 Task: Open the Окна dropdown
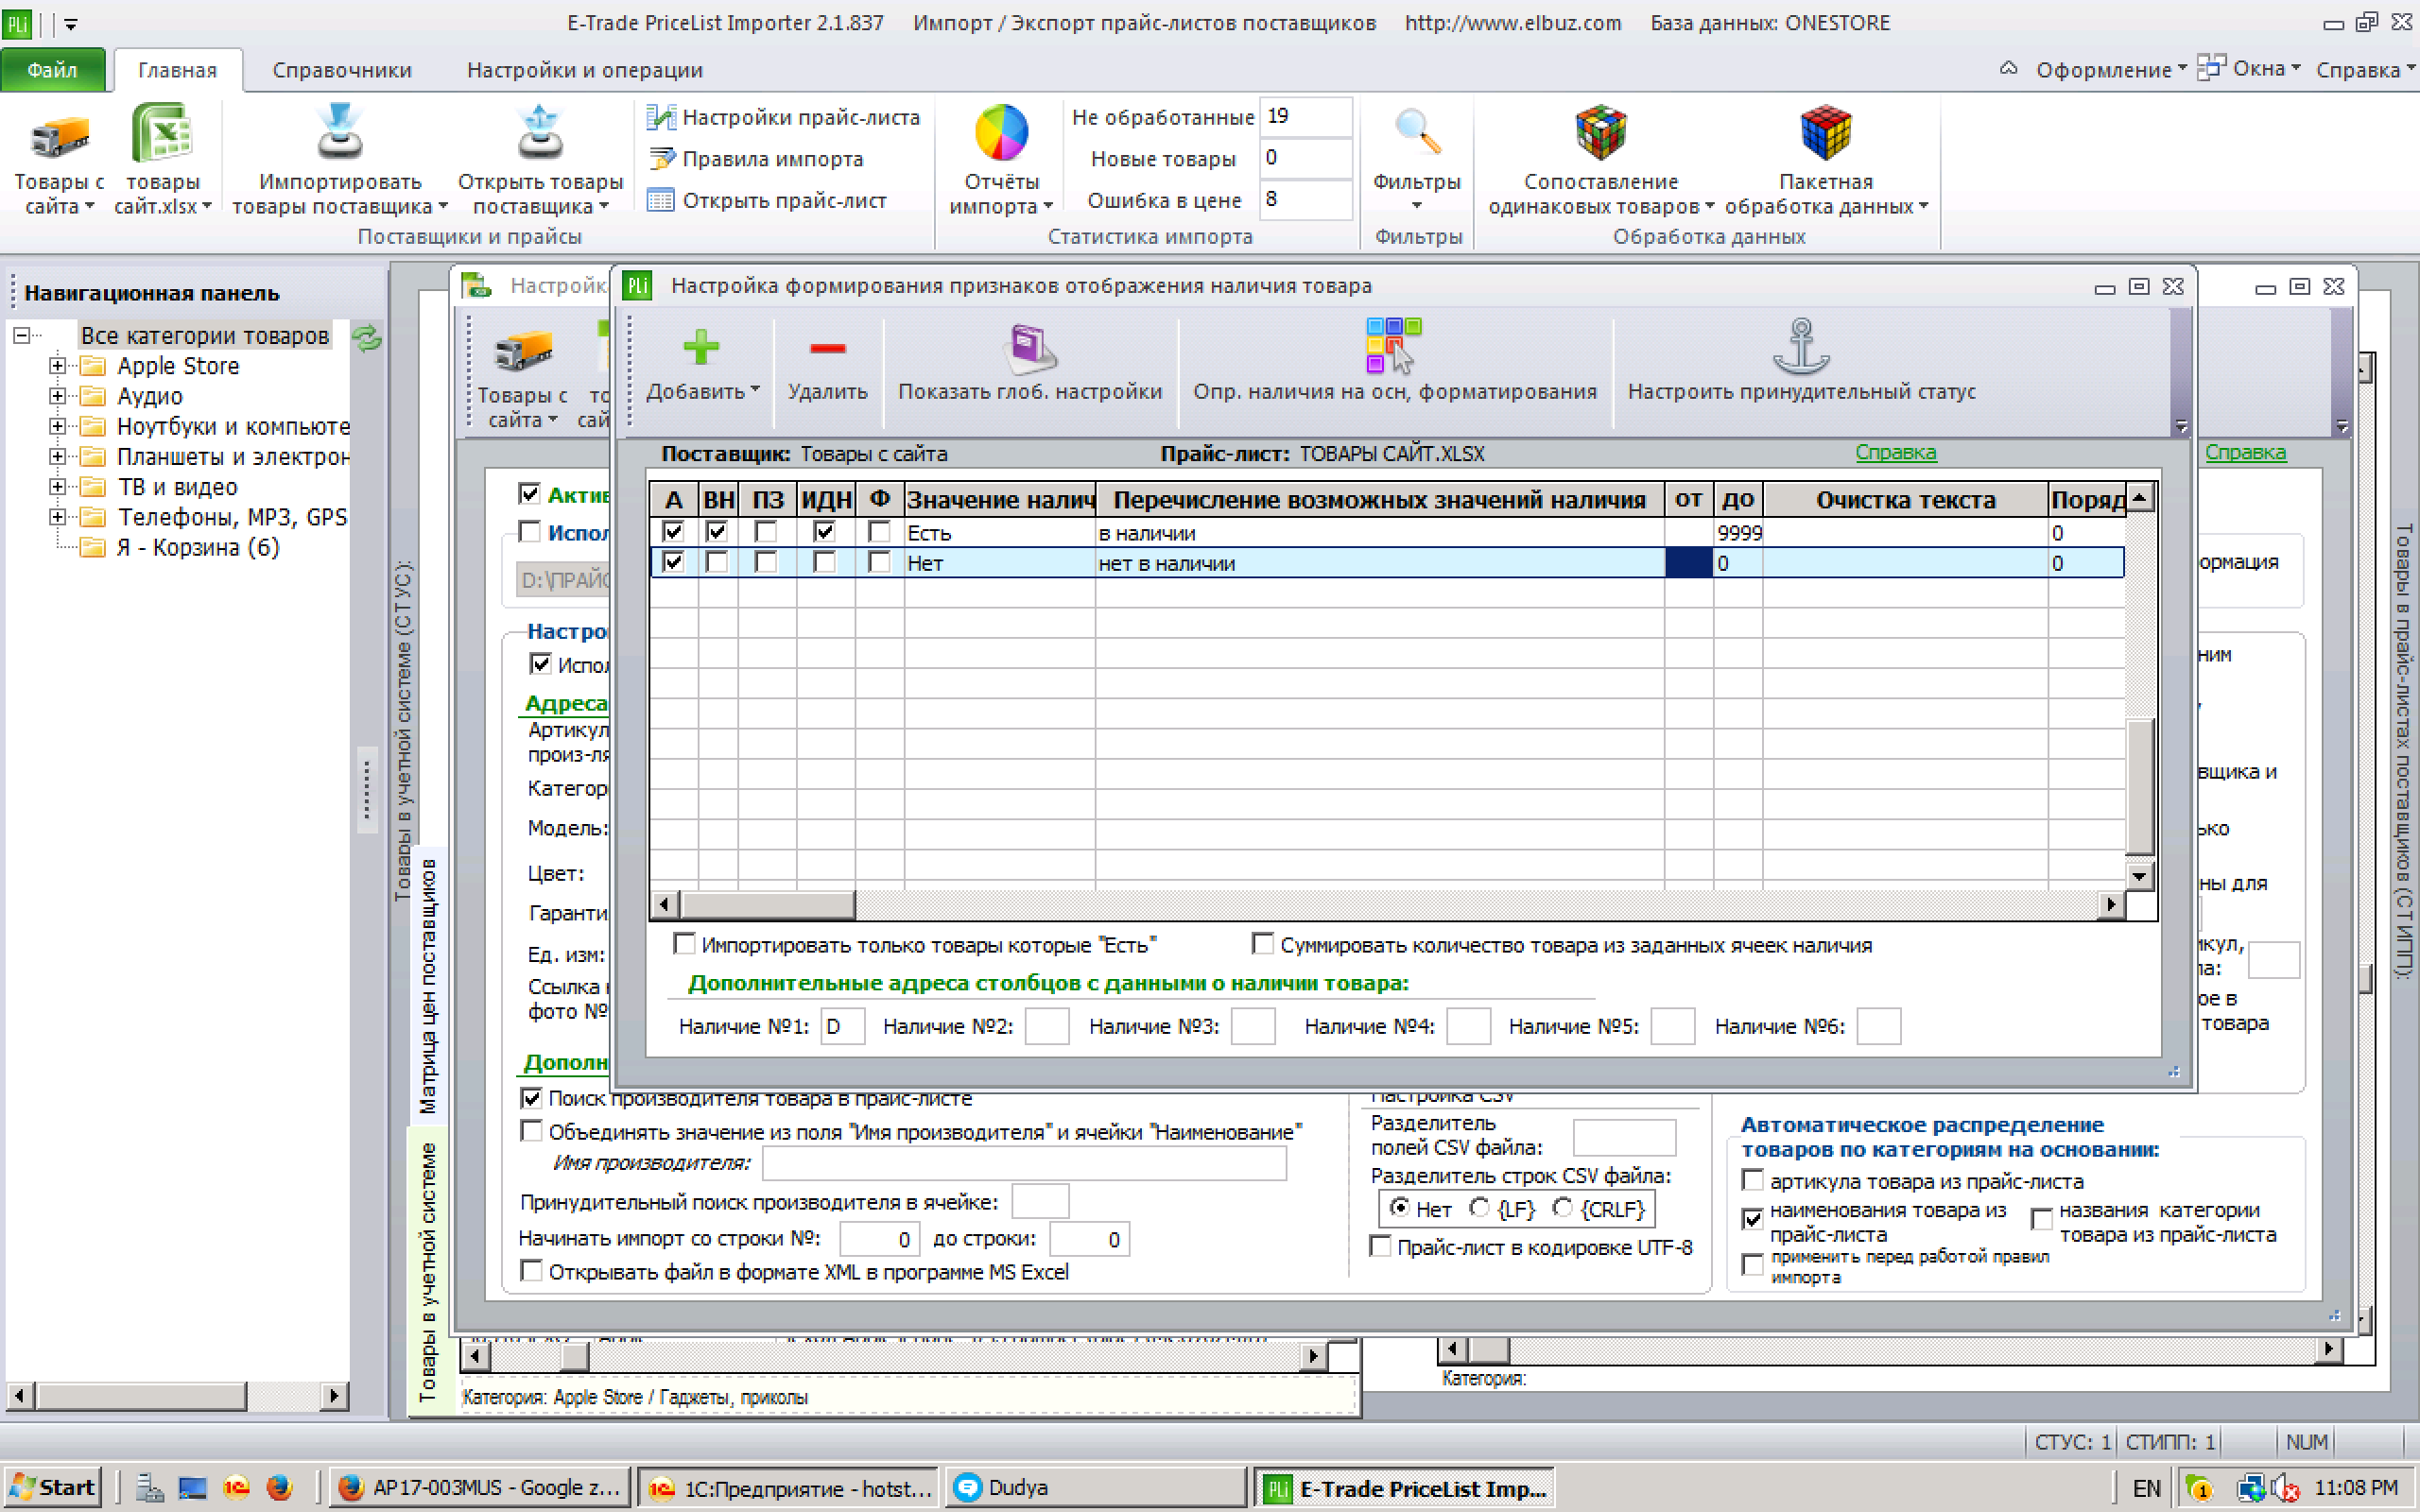point(2250,68)
